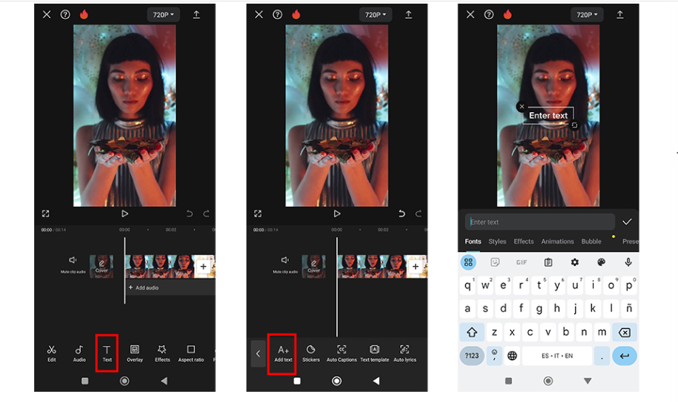The height and width of the screenshot is (402, 678).
Task: Tap the highlighted Add text button
Action: click(x=283, y=353)
